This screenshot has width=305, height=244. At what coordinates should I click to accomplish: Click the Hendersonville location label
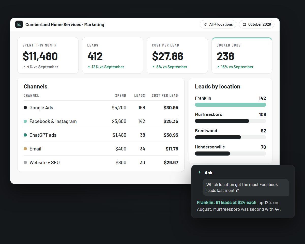pos(210,147)
